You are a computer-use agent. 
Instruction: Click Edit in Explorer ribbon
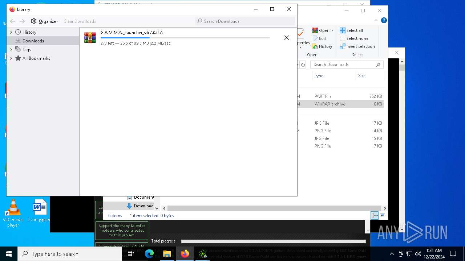pos(319,38)
